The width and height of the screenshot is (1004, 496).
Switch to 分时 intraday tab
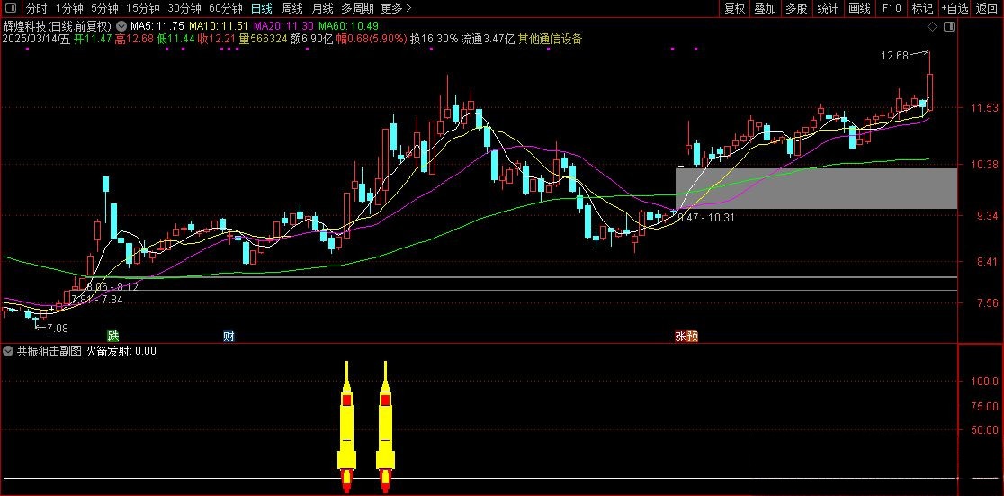(37, 8)
